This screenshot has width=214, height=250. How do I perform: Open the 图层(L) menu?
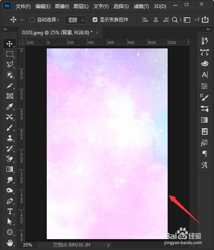point(81,6)
